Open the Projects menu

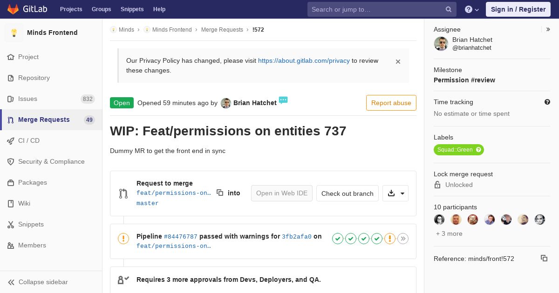(x=71, y=9)
